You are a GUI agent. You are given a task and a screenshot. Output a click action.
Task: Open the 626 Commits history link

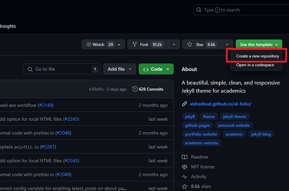point(151,89)
